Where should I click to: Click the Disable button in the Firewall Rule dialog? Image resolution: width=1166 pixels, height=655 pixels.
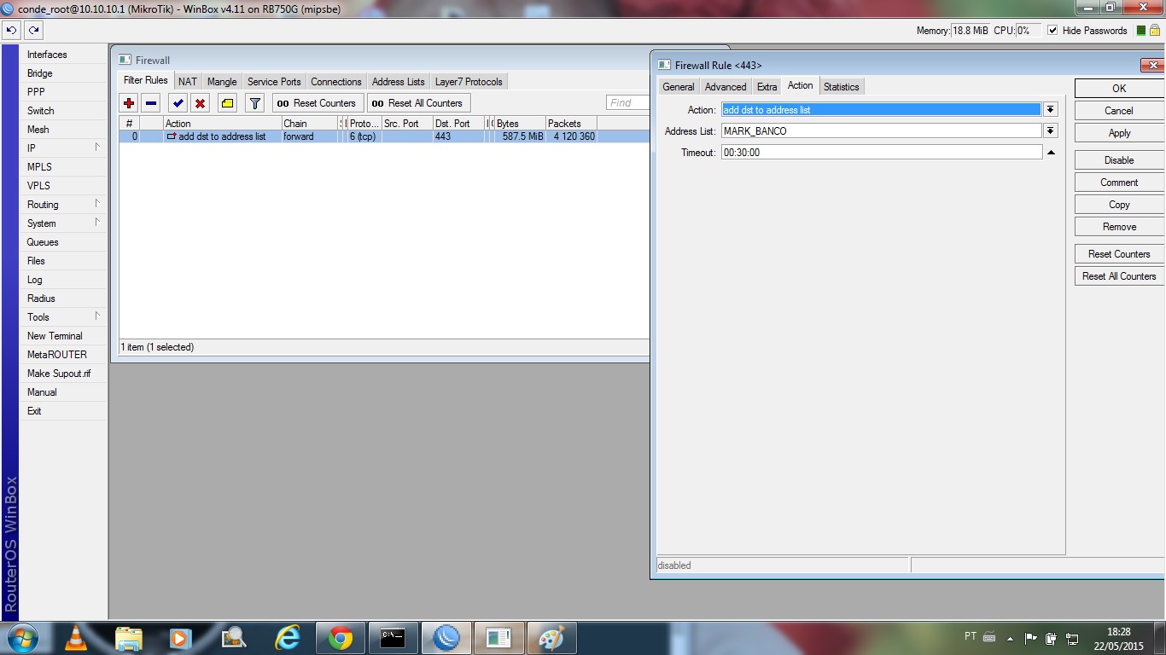[x=1119, y=160]
